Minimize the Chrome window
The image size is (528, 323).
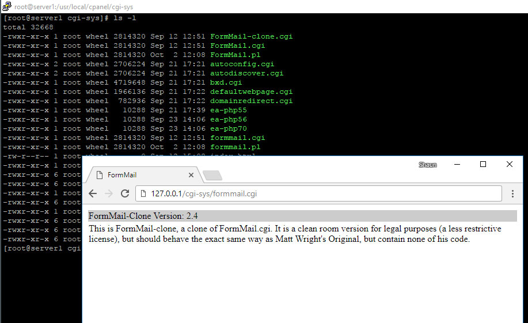457,164
